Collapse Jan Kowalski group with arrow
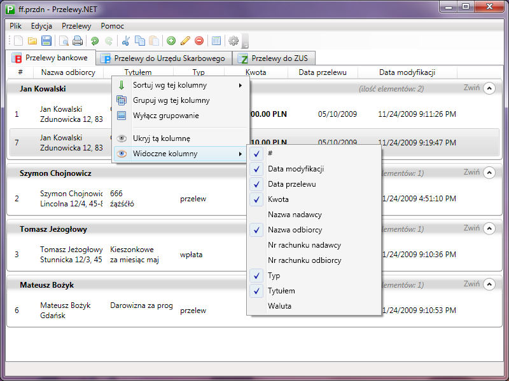Image resolution: width=509 pixels, height=381 pixels. click(x=489, y=88)
